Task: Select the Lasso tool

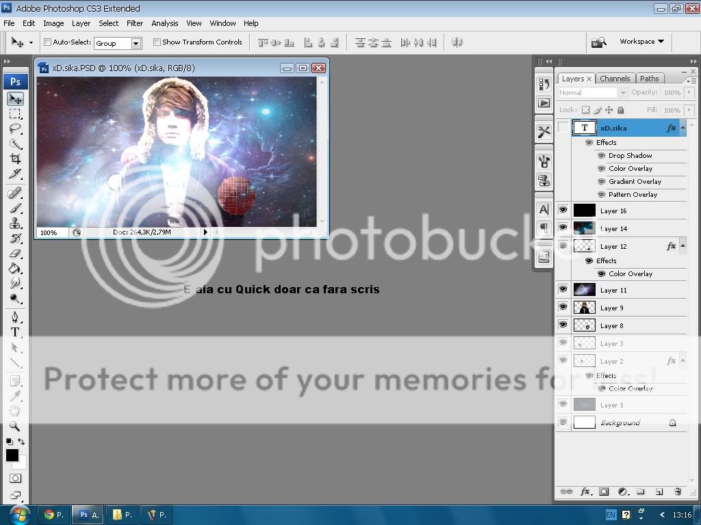Action: (x=15, y=129)
